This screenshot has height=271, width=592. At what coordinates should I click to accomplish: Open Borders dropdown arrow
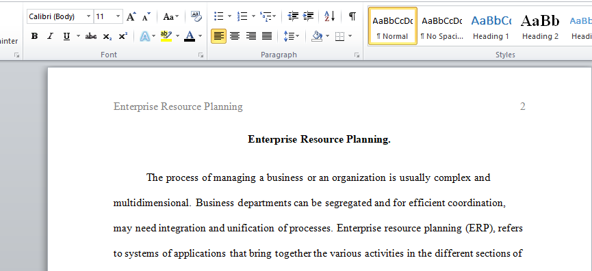[x=350, y=36]
